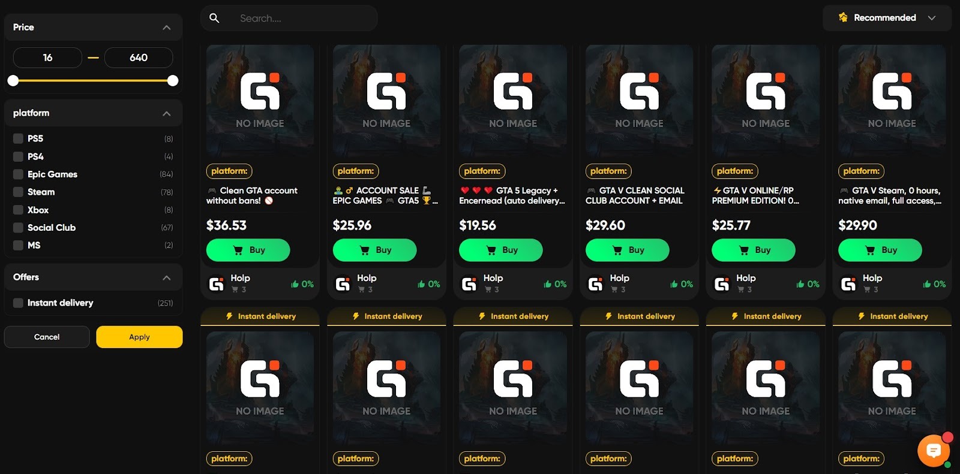This screenshot has width=960, height=474.
Task: Buy the $25.77 GTA V ONLINE/RP listing
Action: 754,250
